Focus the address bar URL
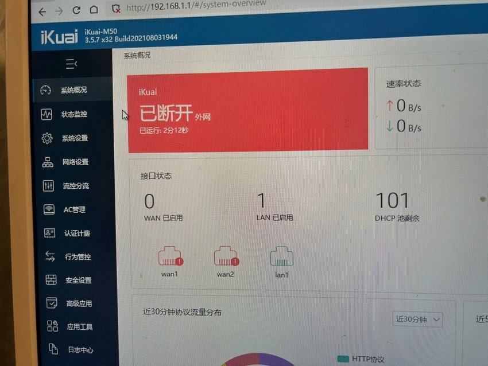The image size is (488, 366). (x=196, y=5)
